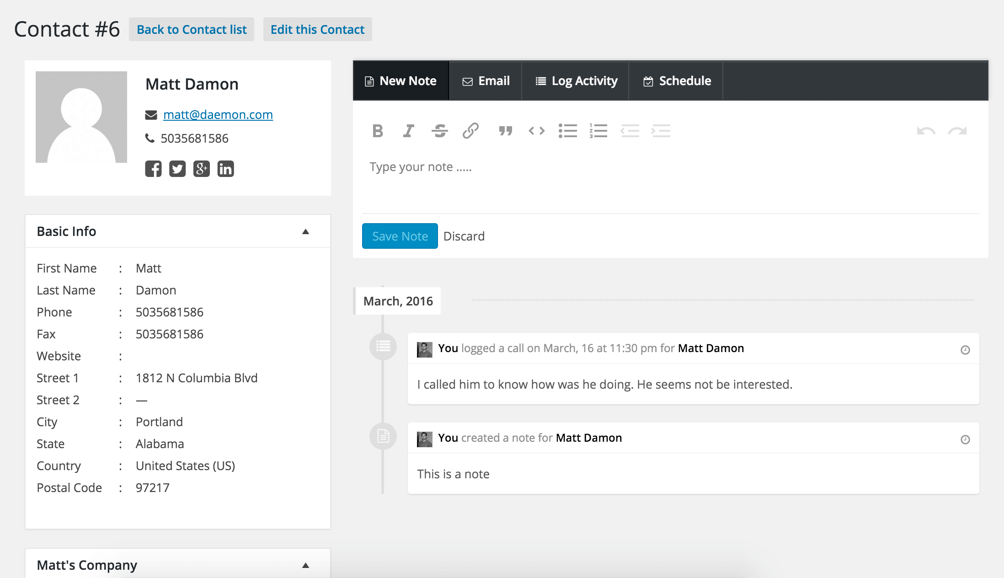Viewport: 1004px width, 578px height.
Task: Open the Twitter profile icon
Action: [177, 169]
